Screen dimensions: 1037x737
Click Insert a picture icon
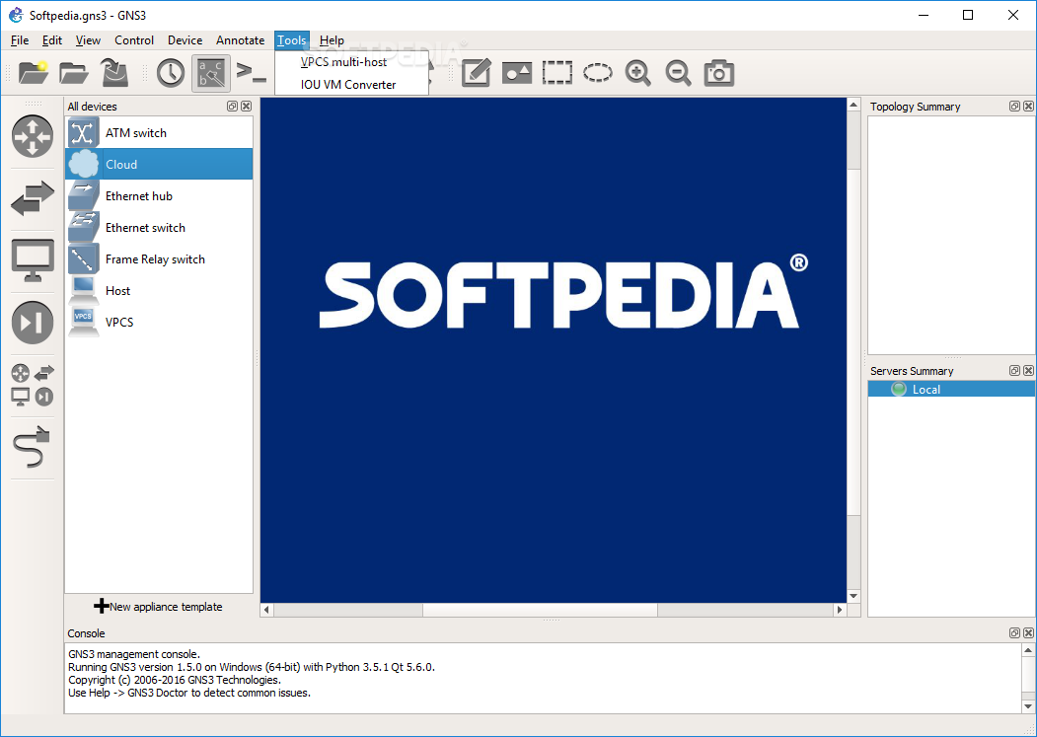(517, 72)
